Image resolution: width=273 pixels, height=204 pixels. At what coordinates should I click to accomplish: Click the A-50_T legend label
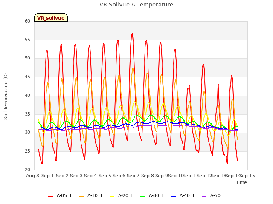[x=218, y=195]
